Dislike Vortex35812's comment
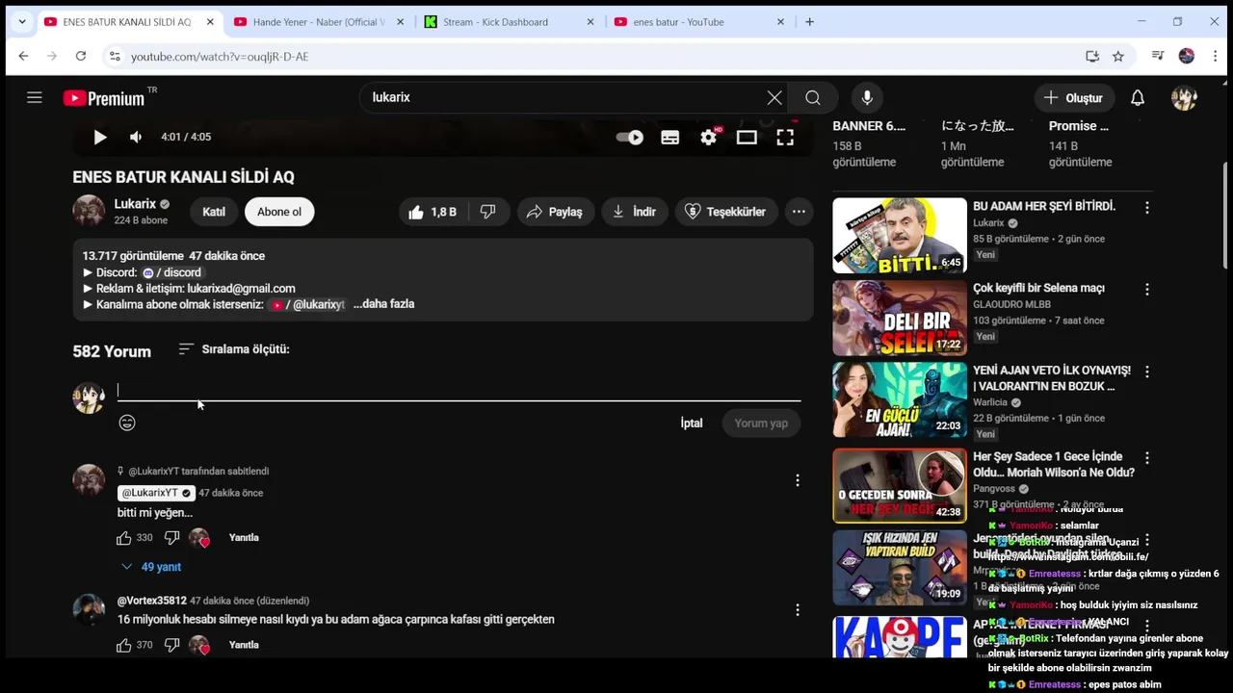The height and width of the screenshot is (693, 1233). tap(172, 645)
